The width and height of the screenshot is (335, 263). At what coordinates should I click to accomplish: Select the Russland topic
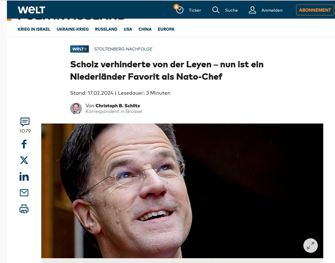point(106,29)
